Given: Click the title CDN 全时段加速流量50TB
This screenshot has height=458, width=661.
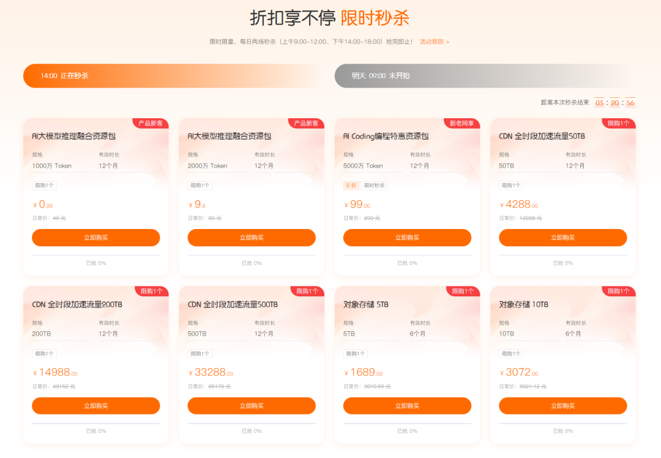Looking at the screenshot, I should click(x=542, y=136).
